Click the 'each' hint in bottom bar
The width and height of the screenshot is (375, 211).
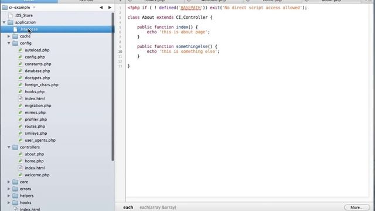pos(128,207)
